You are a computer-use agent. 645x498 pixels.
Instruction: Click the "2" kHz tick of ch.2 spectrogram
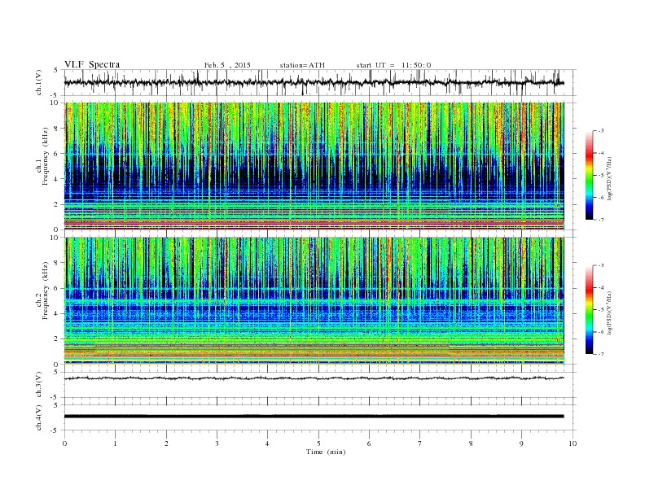point(56,339)
